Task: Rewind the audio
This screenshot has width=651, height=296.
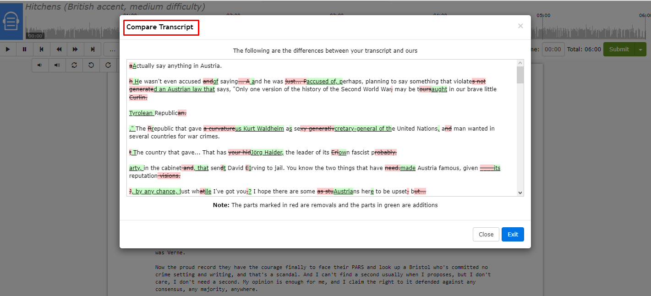Action: point(59,49)
